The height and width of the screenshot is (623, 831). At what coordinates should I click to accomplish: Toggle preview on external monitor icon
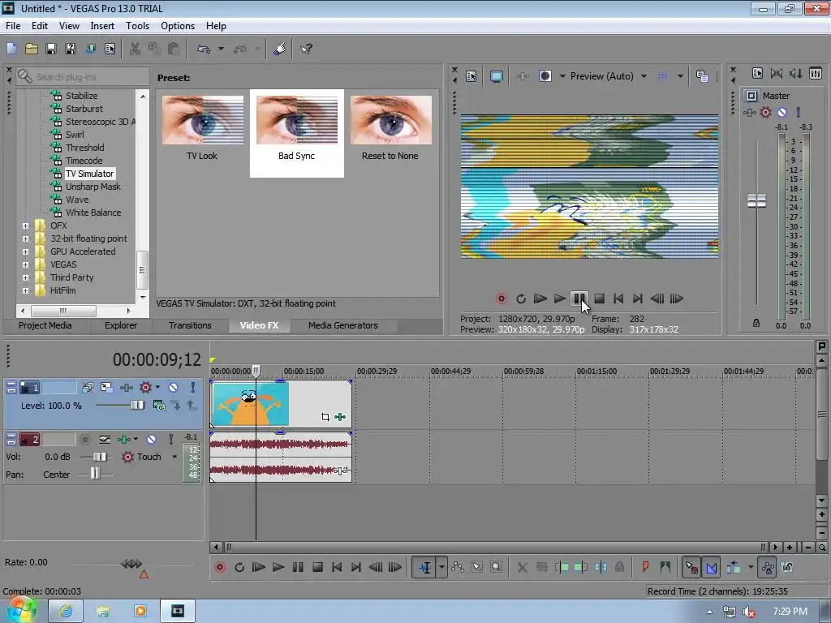click(496, 76)
